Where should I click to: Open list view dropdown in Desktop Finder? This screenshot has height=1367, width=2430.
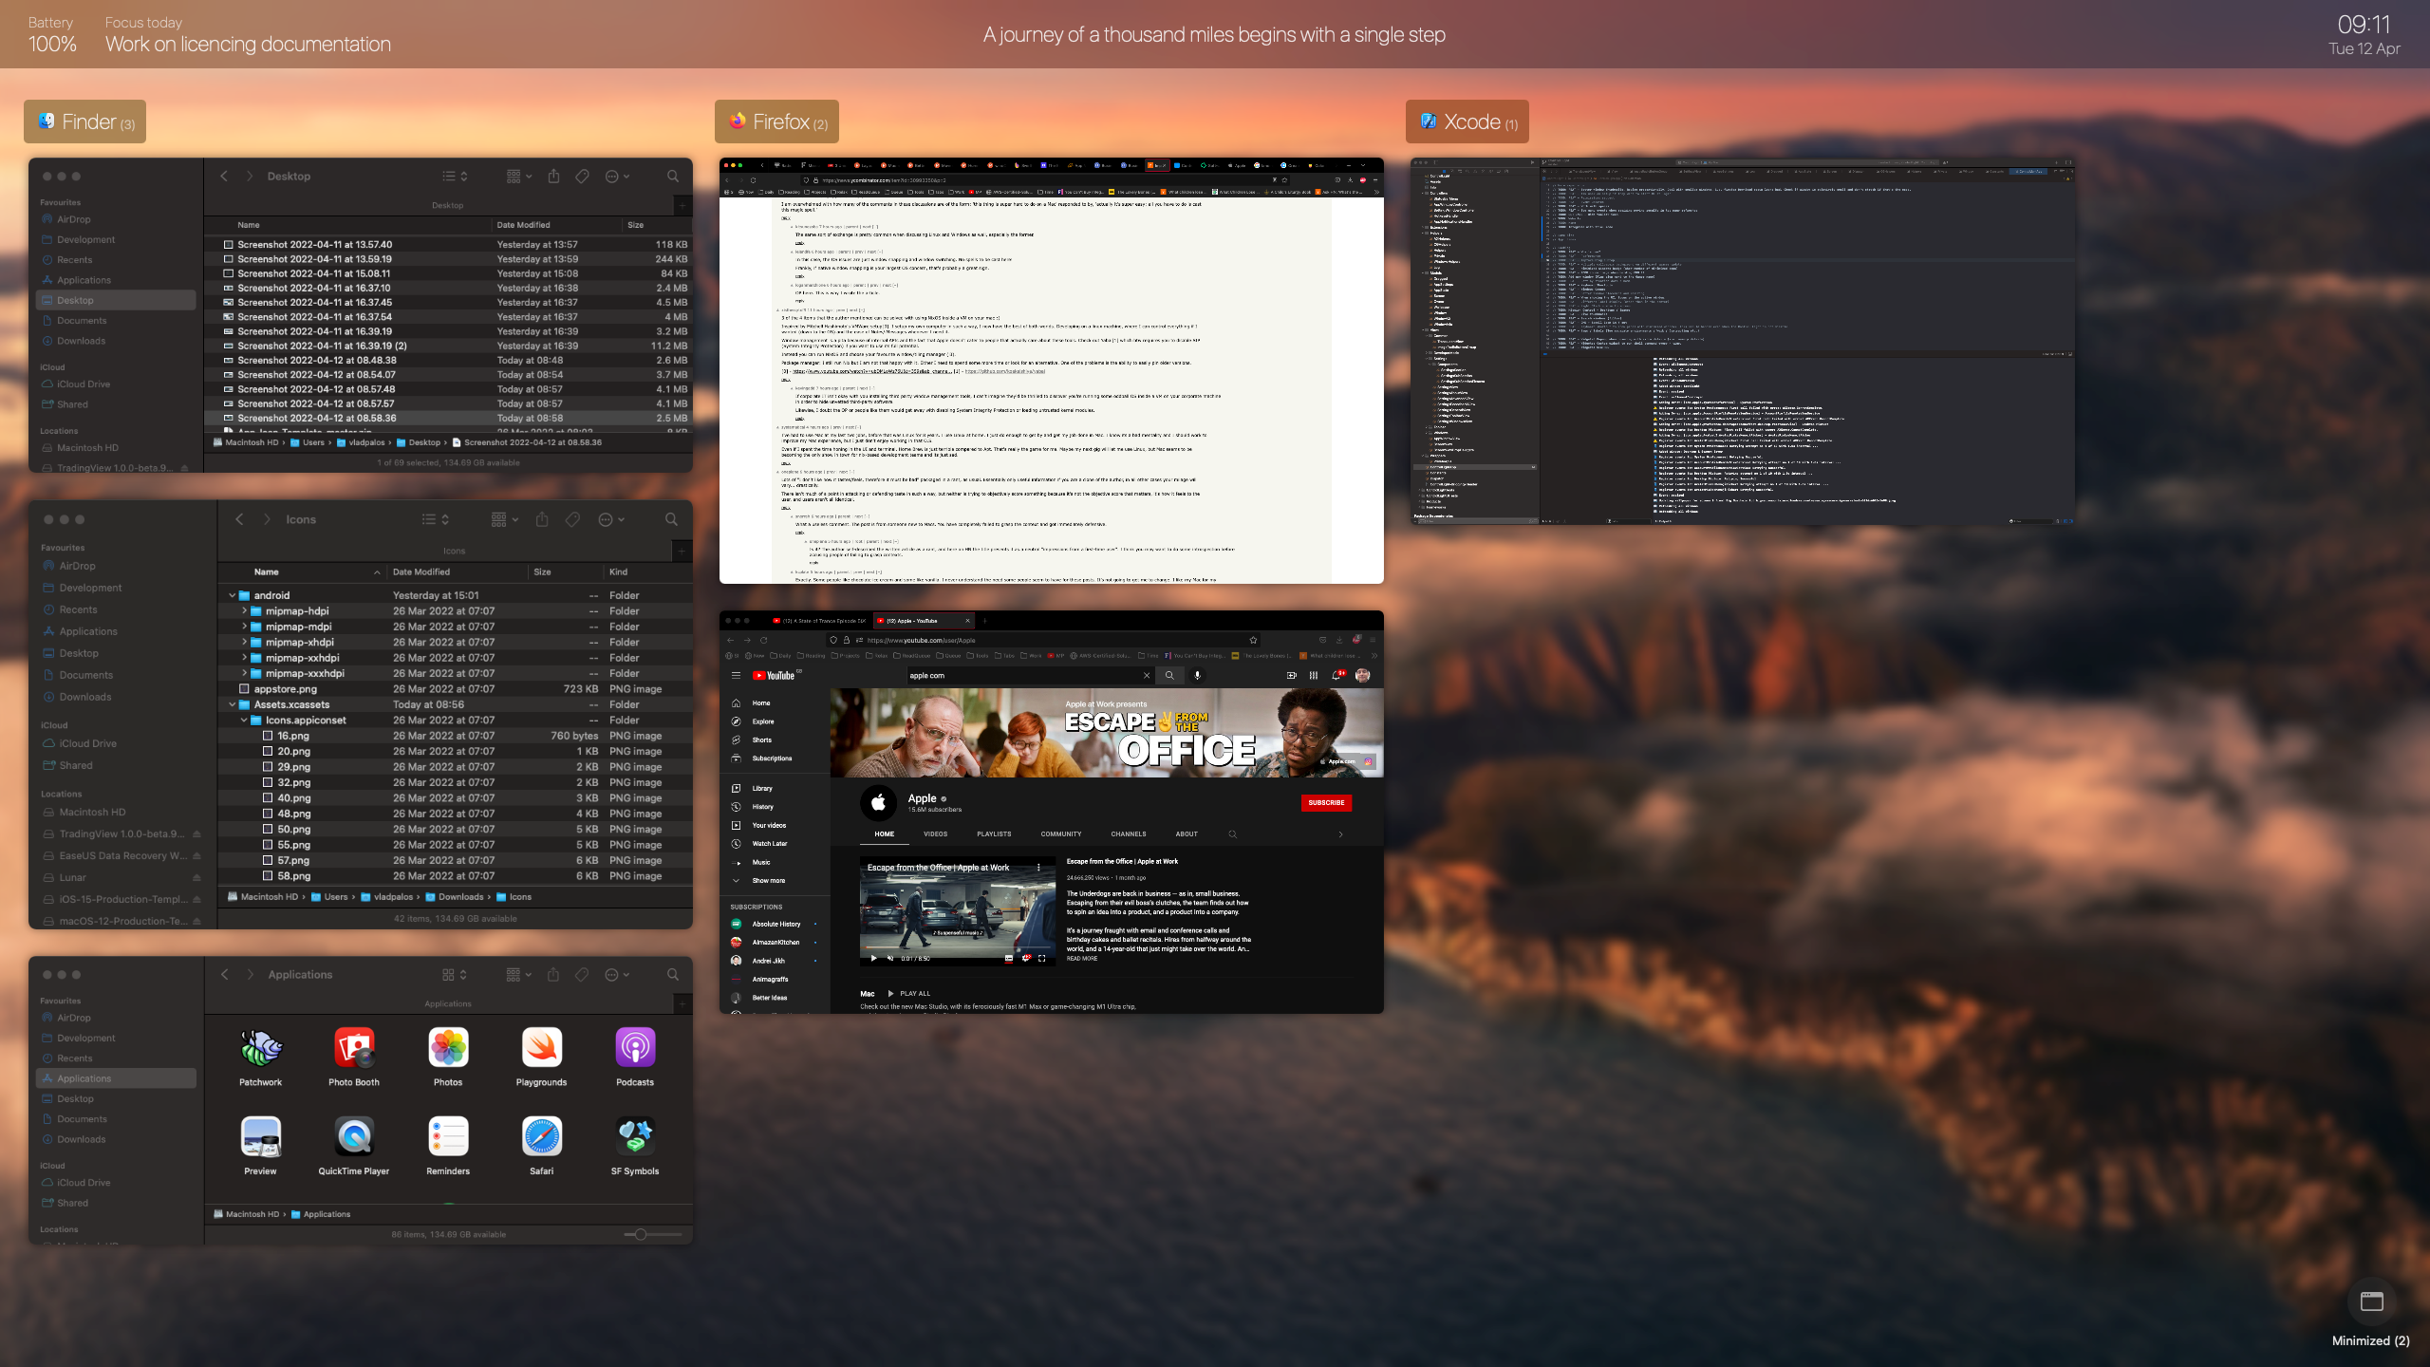[455, 177]
